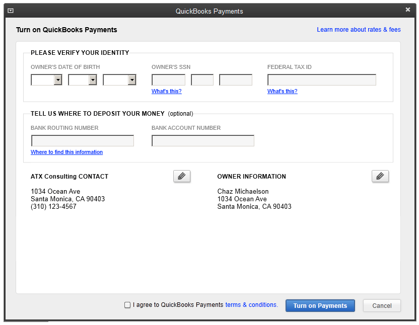This screenshot has height=325, width=419.
Task: Open the window menu icon in title bar
Action: pos(11,11)
